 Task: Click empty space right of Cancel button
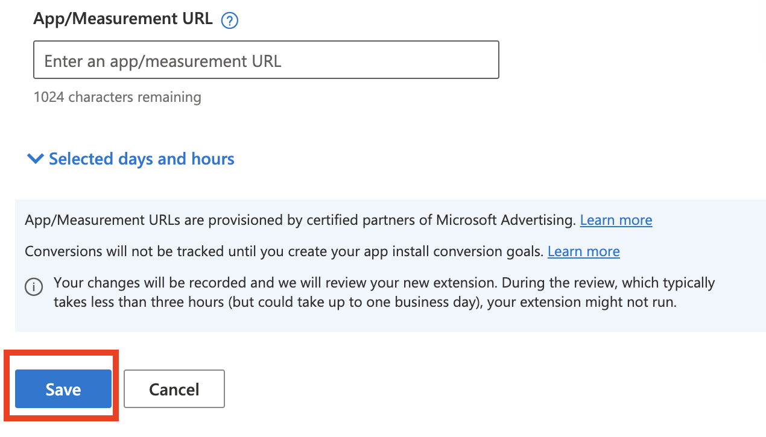483,389
